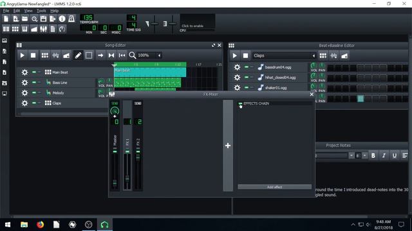Viewport: 412px width, 231px height.
Task: Adjust the master pitch slider
Action: coord(173,24)
